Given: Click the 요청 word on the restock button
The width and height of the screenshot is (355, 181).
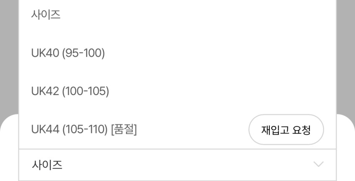Looking at the screenshot, I should point(301,130).
